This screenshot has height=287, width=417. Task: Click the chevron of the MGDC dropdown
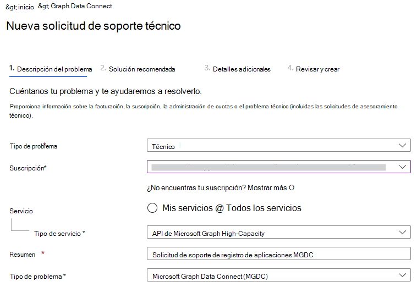(x=402, y=275)
